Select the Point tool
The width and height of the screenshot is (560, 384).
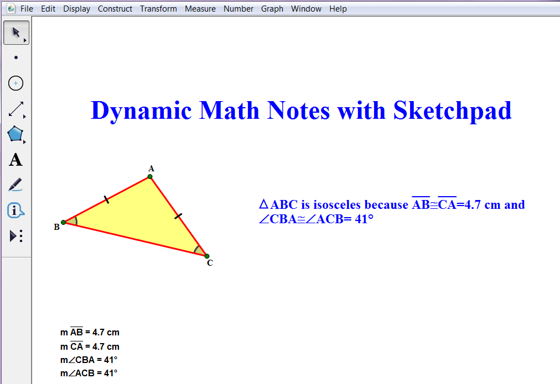click(x=15, y=57)
